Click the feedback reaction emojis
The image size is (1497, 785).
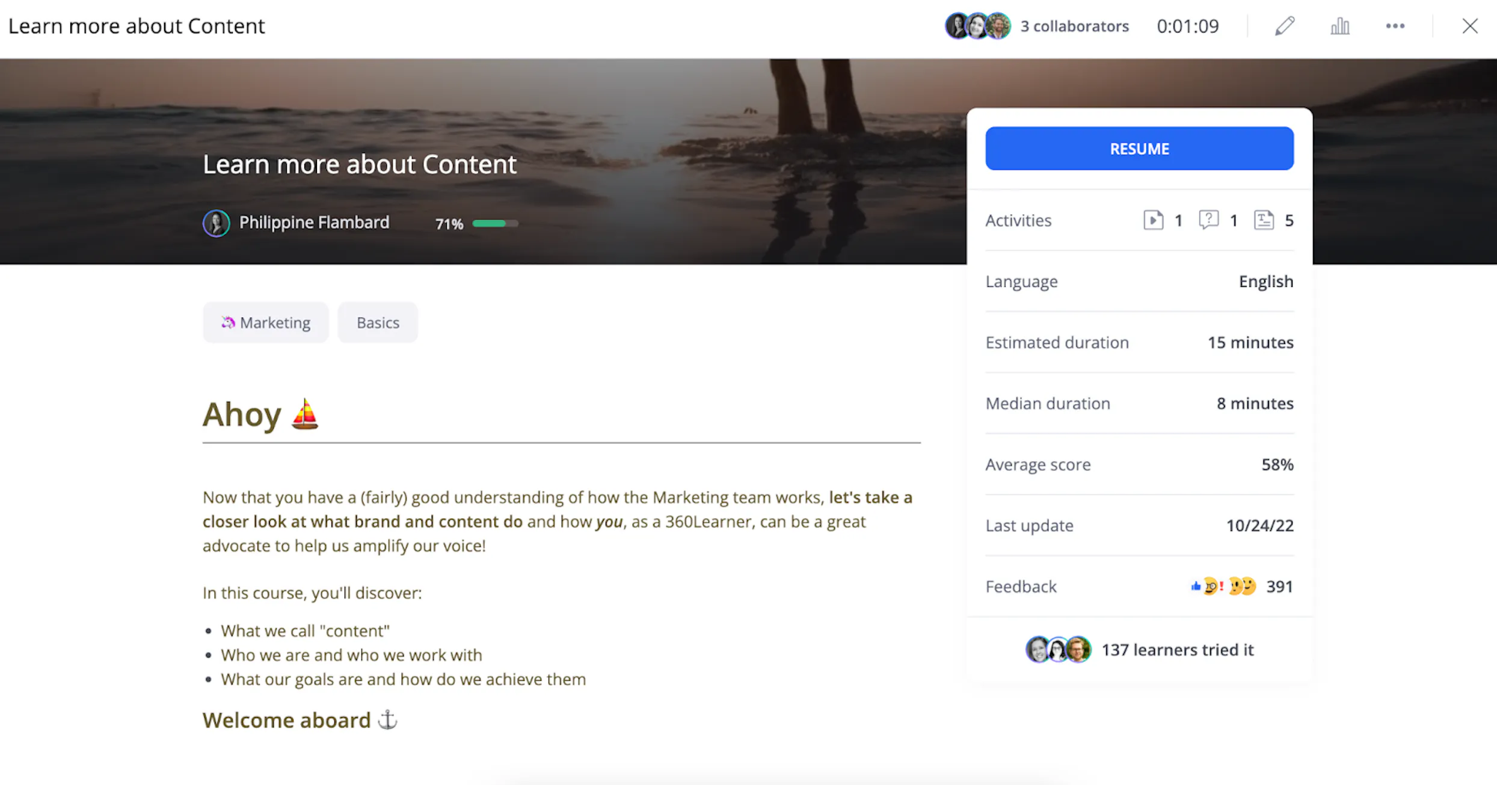(x=1223, y=586)
